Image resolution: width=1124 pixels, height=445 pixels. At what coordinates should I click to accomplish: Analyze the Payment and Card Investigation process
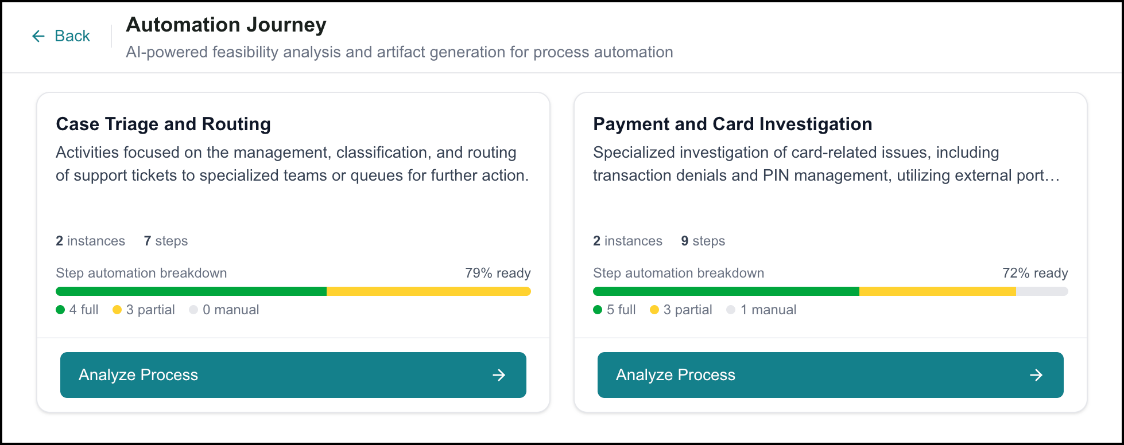pos(831,375)
